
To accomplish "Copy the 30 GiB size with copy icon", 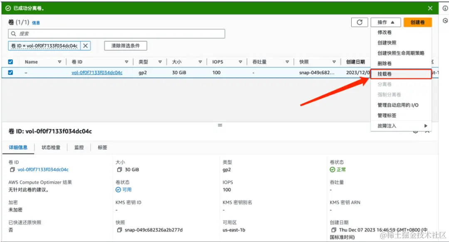I will 120,169.
